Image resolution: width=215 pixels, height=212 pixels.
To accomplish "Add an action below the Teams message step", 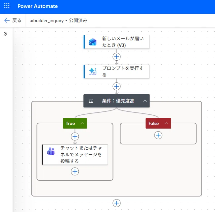I will pyautogui.click(x=75, y=171).
